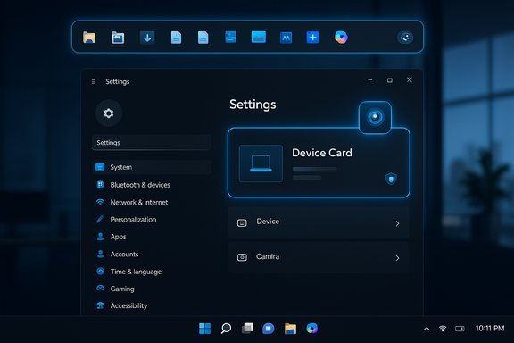The width and height of the screenshot is (514, 343).
Task: Click the globe clock icon beside Time & language
Action: coord(100,272)
